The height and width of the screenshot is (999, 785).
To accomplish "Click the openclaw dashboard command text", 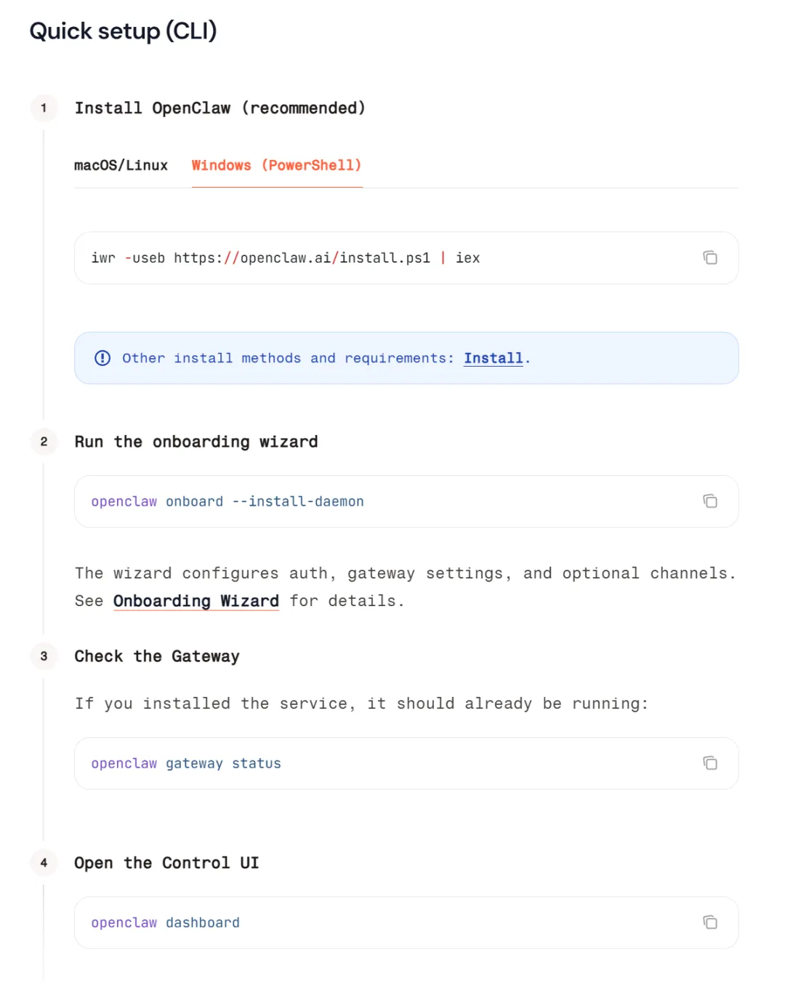I will click(165, 923).
